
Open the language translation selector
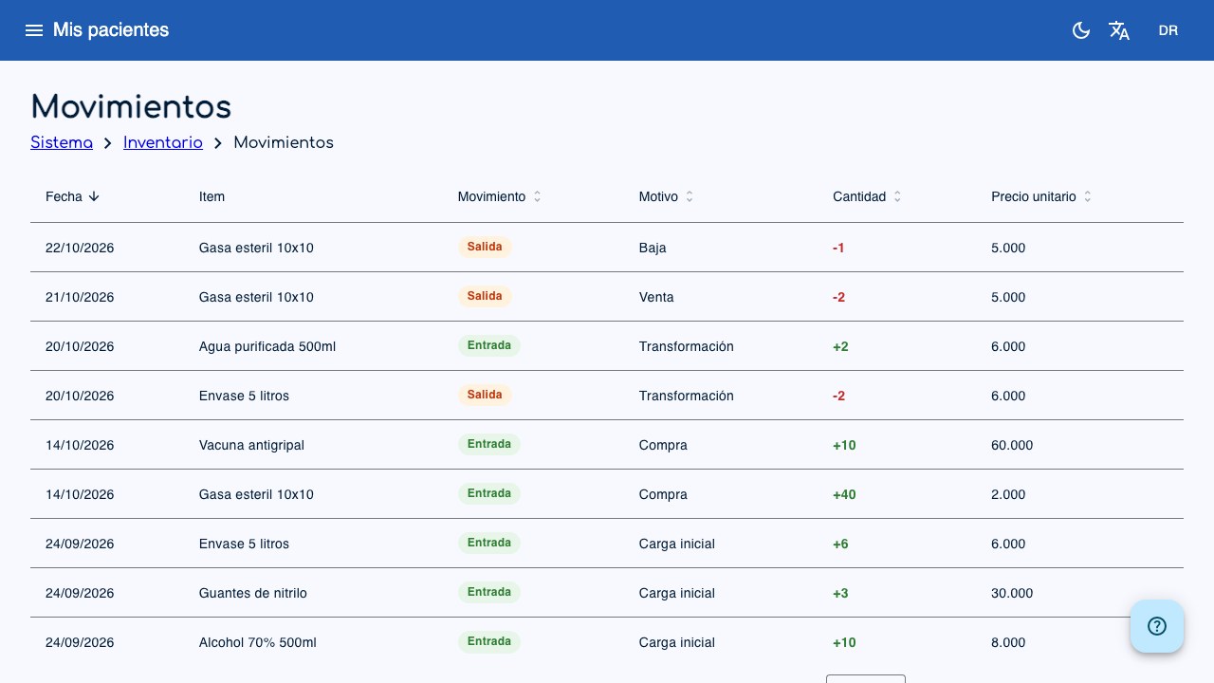click(x=1119, y=30)
